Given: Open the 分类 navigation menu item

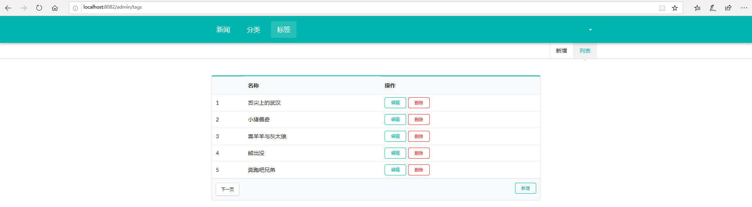Looking at the screenshot, I should coord(253,30).
